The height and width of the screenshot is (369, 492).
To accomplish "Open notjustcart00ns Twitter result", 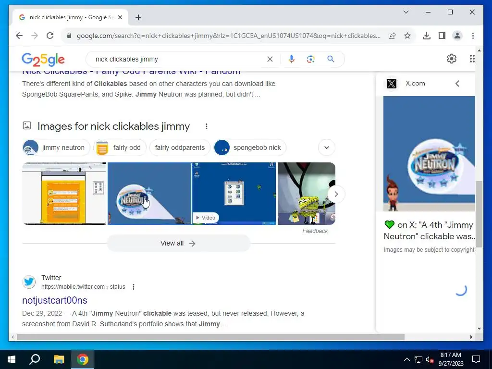I will coord(55,300).
